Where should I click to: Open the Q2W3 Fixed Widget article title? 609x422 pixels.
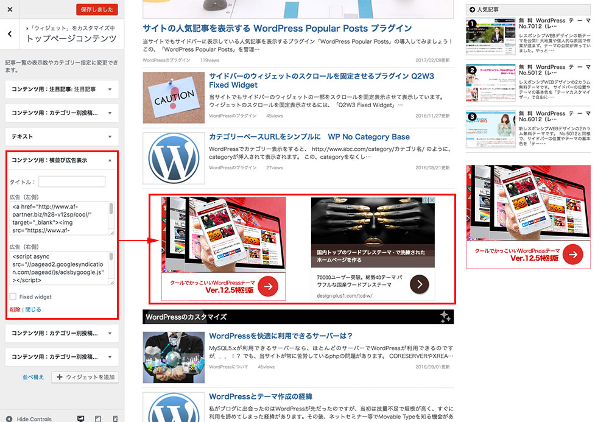(322, 80)
